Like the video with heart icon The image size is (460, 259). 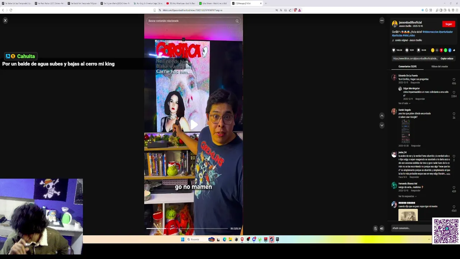coord(394,50)
